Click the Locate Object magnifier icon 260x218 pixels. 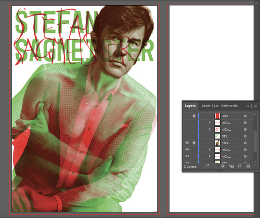coord(215,166)
